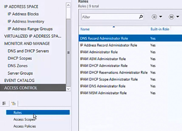Click the save query icon in toolbar

click(x=171, y=17)
